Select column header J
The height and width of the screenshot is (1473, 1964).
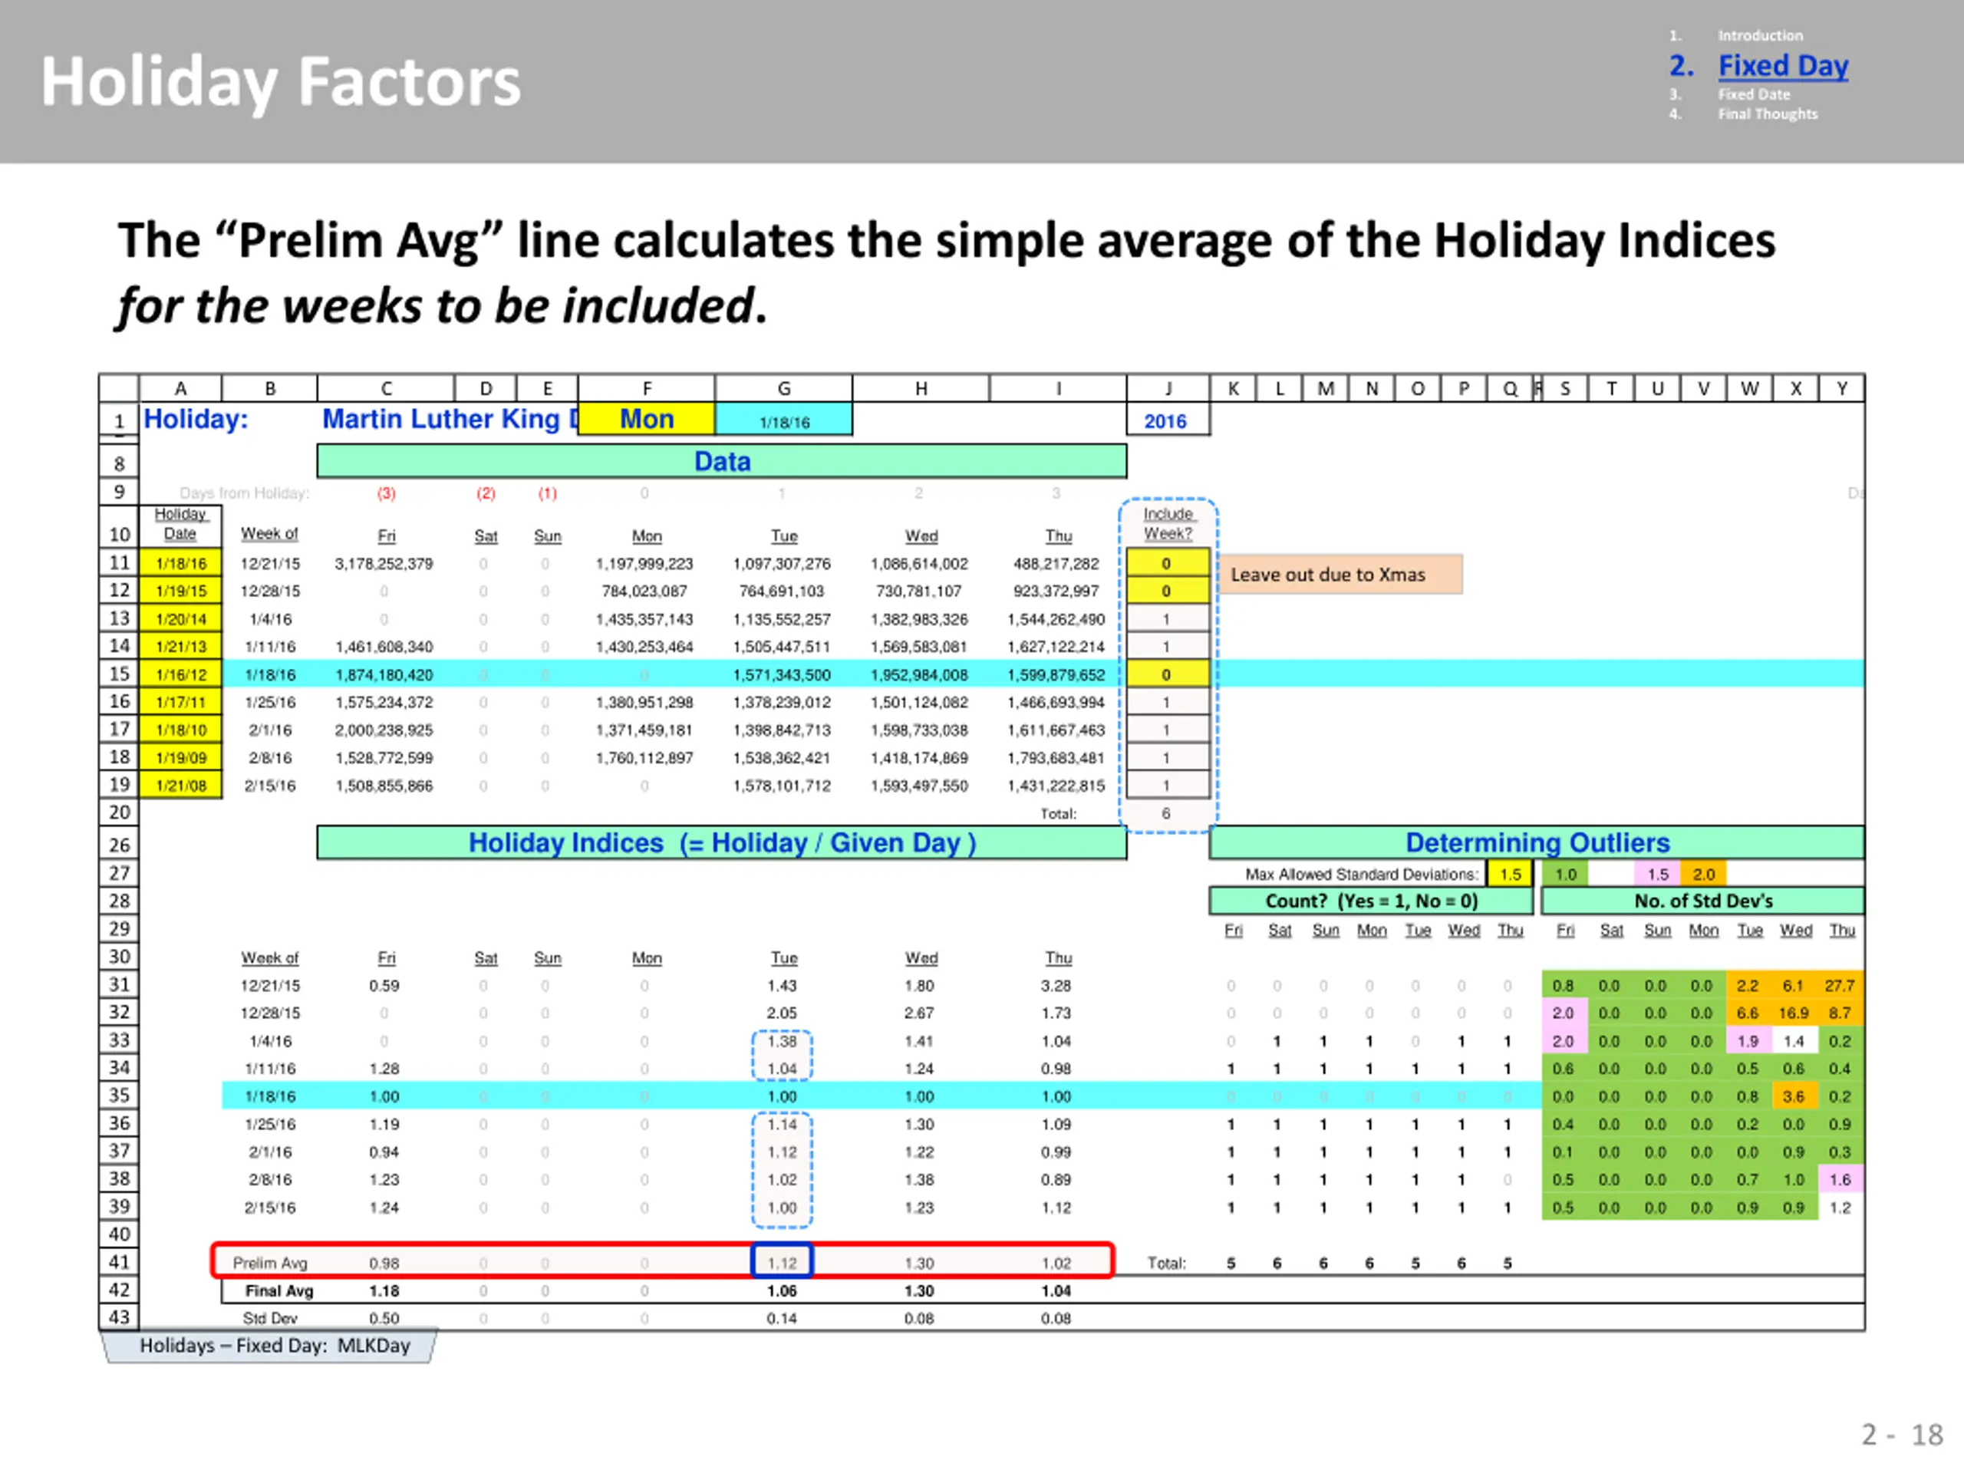tap(1168, 389)
